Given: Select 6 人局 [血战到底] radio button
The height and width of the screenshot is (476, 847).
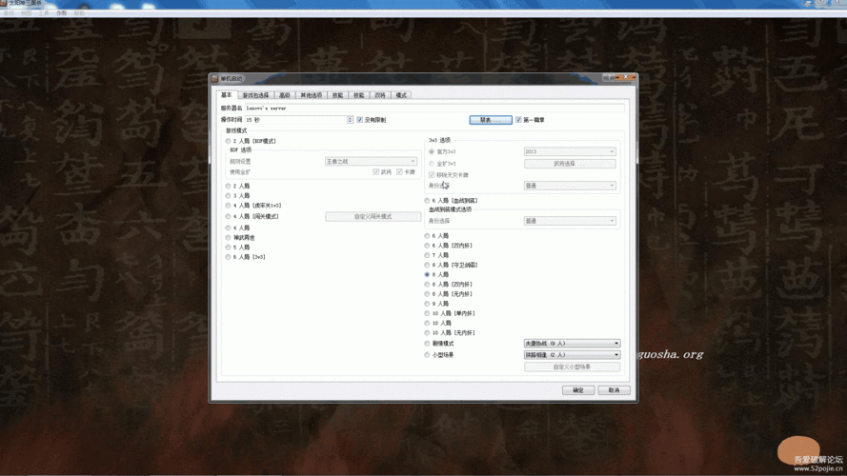Looking at the screenshot, I should 427,201.
